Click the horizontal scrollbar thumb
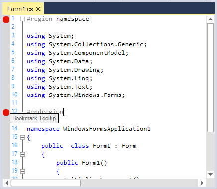The image size is (217, 189). [x=46, y=183]
